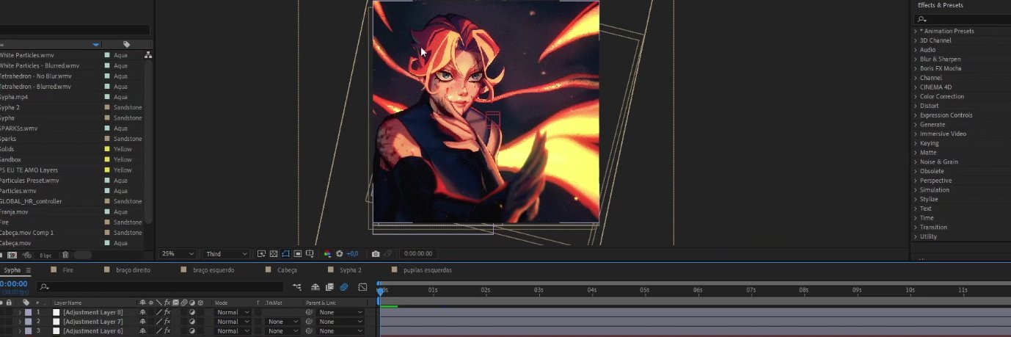This screenshot has height=337, width=1011.
Task: Open blend Mode dropdown for Adjustment Layer 8
Action: pos(233,312)
